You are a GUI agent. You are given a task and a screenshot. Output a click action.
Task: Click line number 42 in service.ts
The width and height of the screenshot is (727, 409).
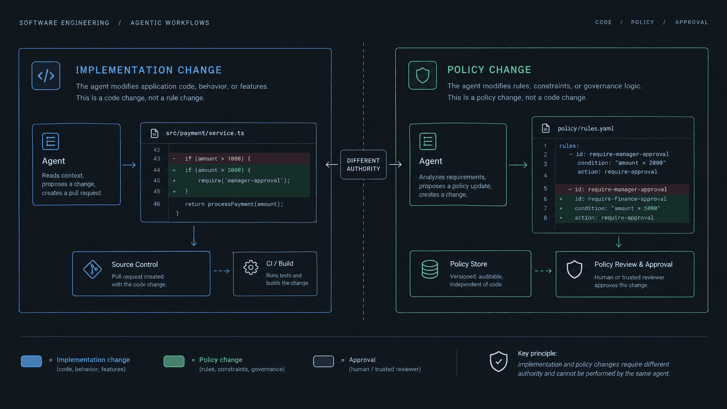(157, 150)
